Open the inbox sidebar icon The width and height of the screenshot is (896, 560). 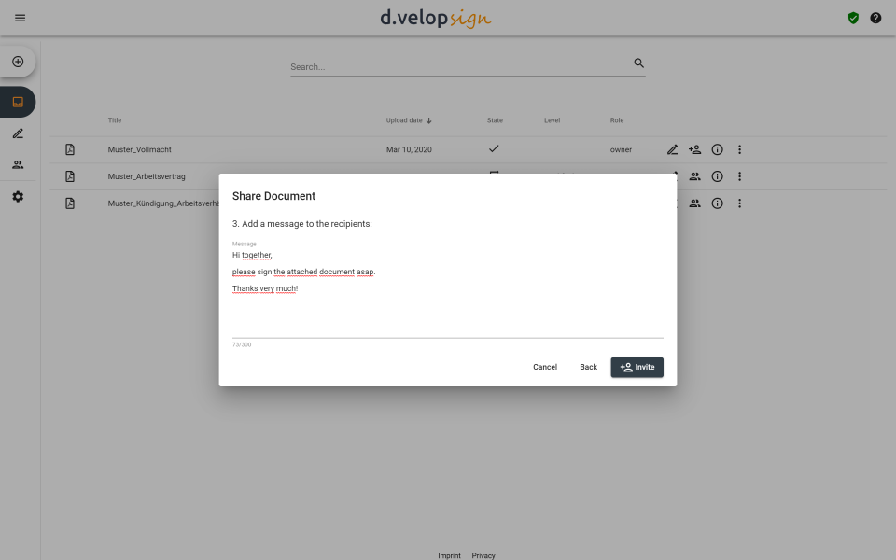(18, 102)
